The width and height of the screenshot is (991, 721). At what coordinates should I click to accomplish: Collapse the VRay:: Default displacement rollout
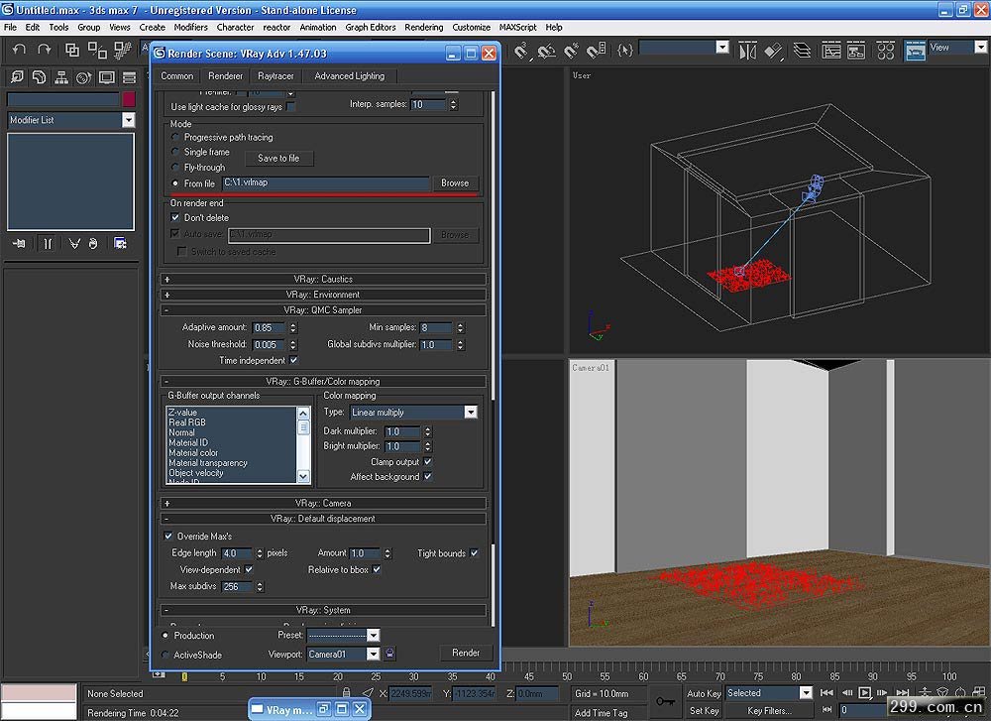(x=323, y=519)
